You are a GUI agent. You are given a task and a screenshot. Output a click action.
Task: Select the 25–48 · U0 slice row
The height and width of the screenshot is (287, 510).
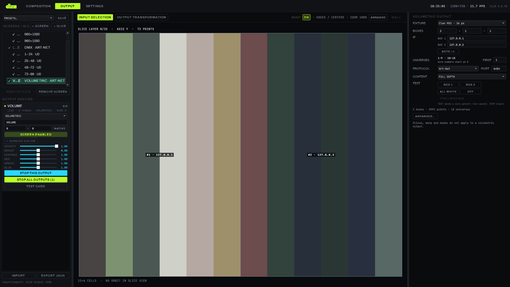[x=36, y=61]
